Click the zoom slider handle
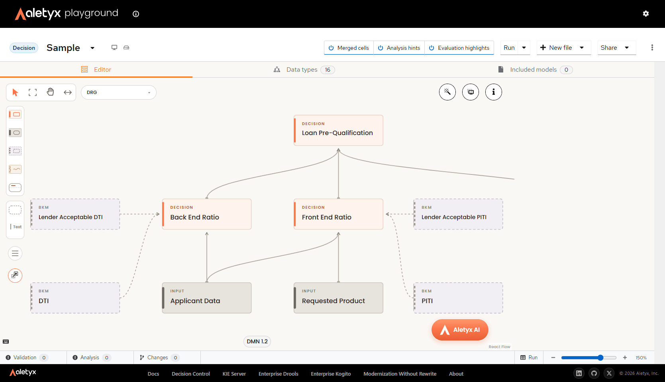This screenshot has height=382, width=665. [600, 358]
